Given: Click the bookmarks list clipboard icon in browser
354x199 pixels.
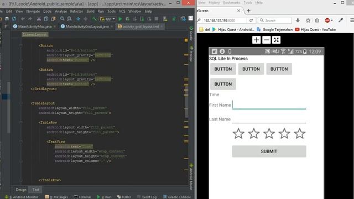Looking at the screenshot, I should [317, 20].
